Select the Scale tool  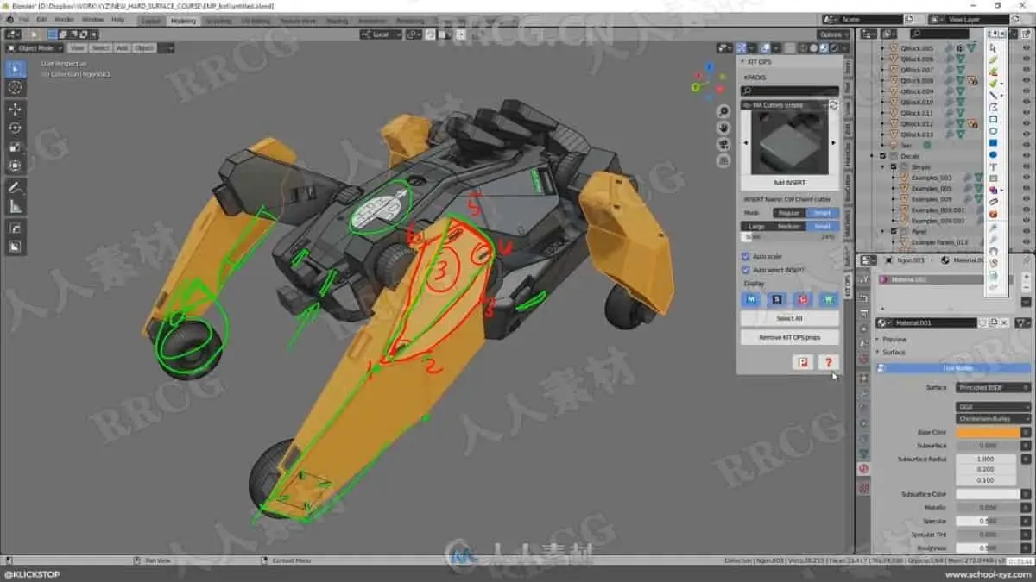pyautogui.click(x=16, y=147)
